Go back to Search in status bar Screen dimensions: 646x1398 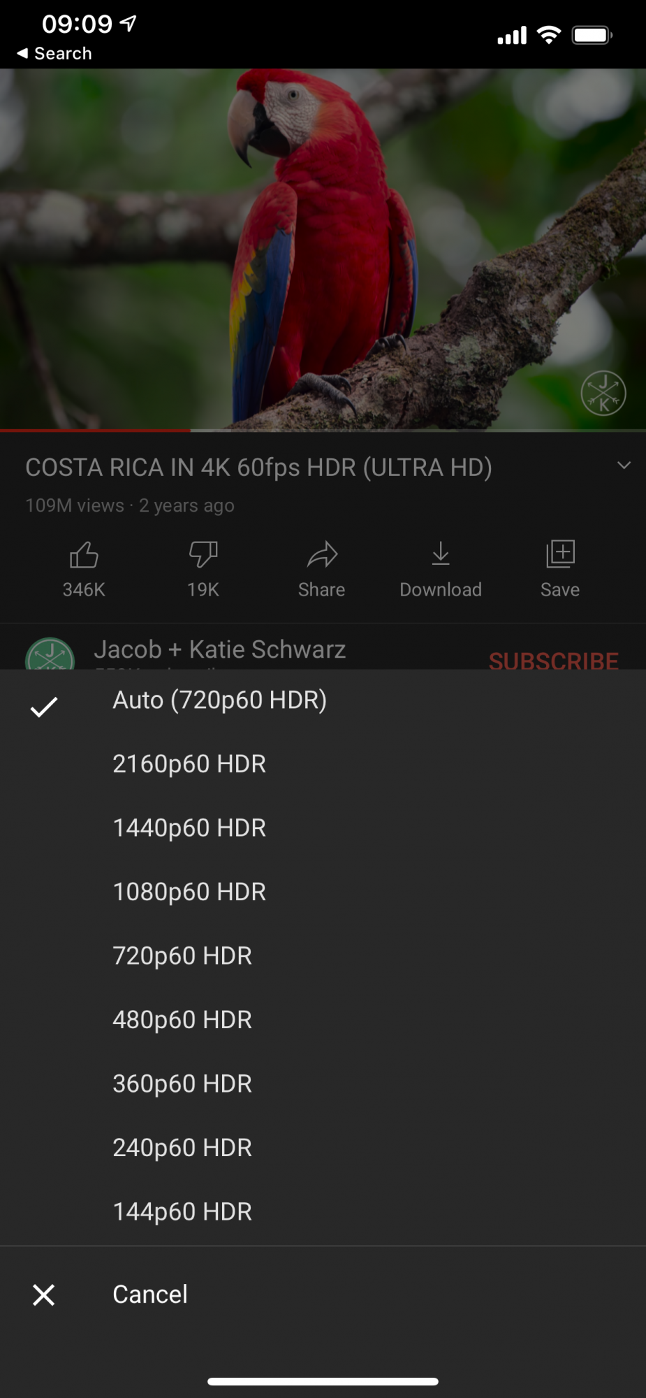[x=54, y=53]
